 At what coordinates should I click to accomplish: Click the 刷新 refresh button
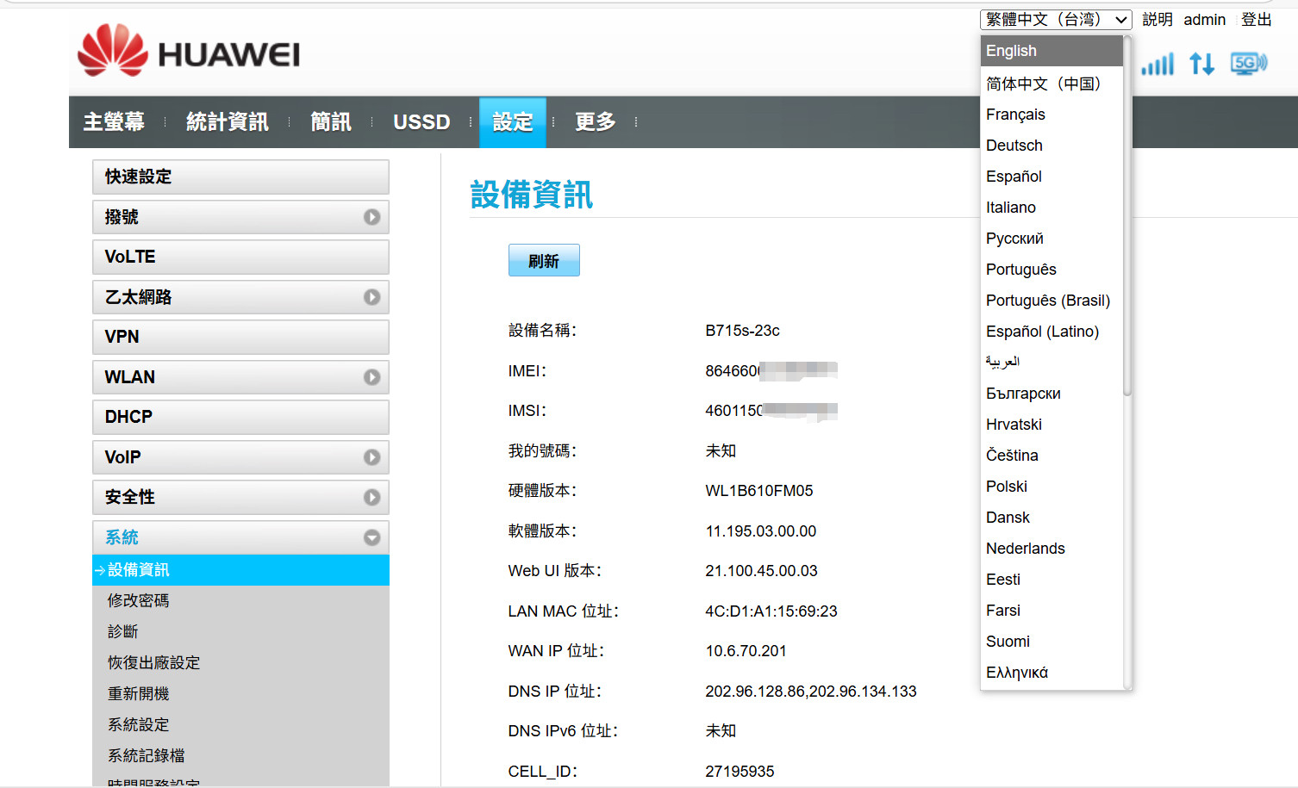pos(544,260)
